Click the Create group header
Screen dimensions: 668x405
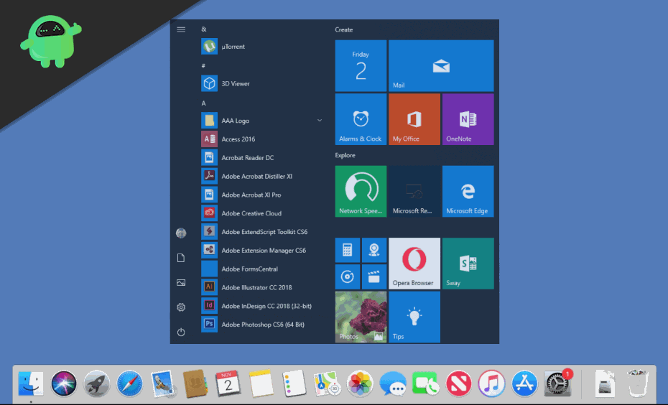[x=344, y=30]
